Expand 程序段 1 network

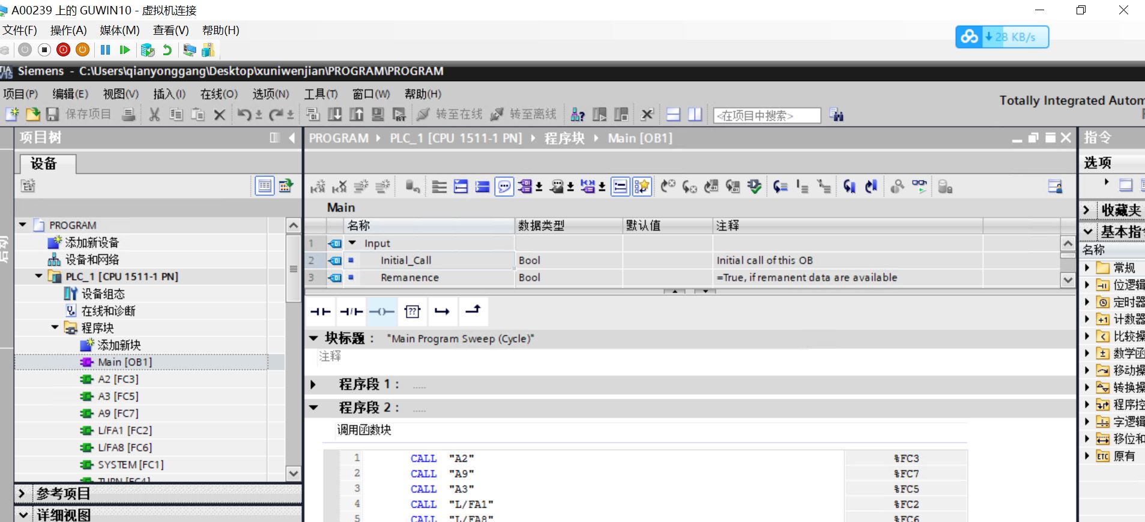tap(313, 385)
